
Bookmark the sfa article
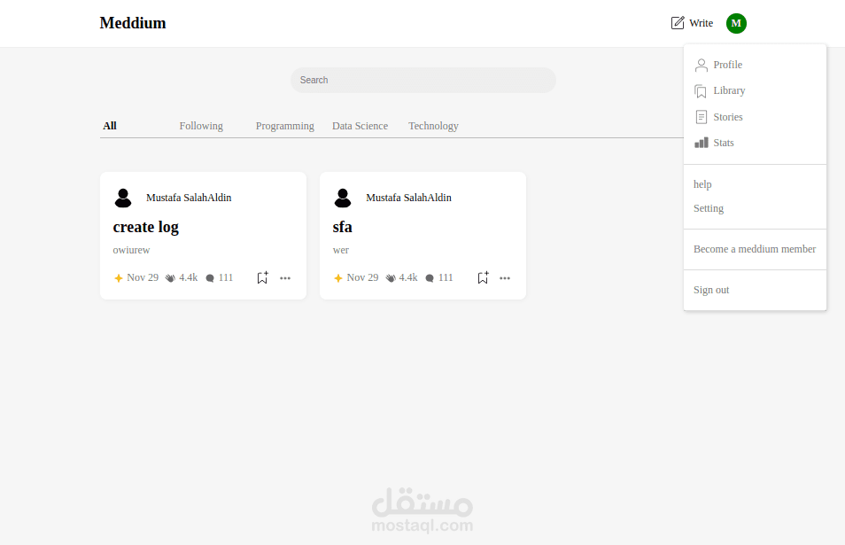[482, 277]
